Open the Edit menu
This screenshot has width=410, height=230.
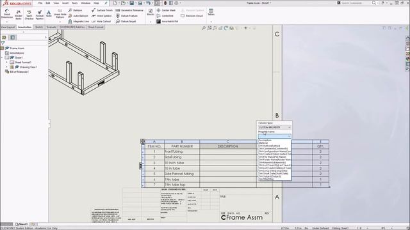tap(48, 3)
